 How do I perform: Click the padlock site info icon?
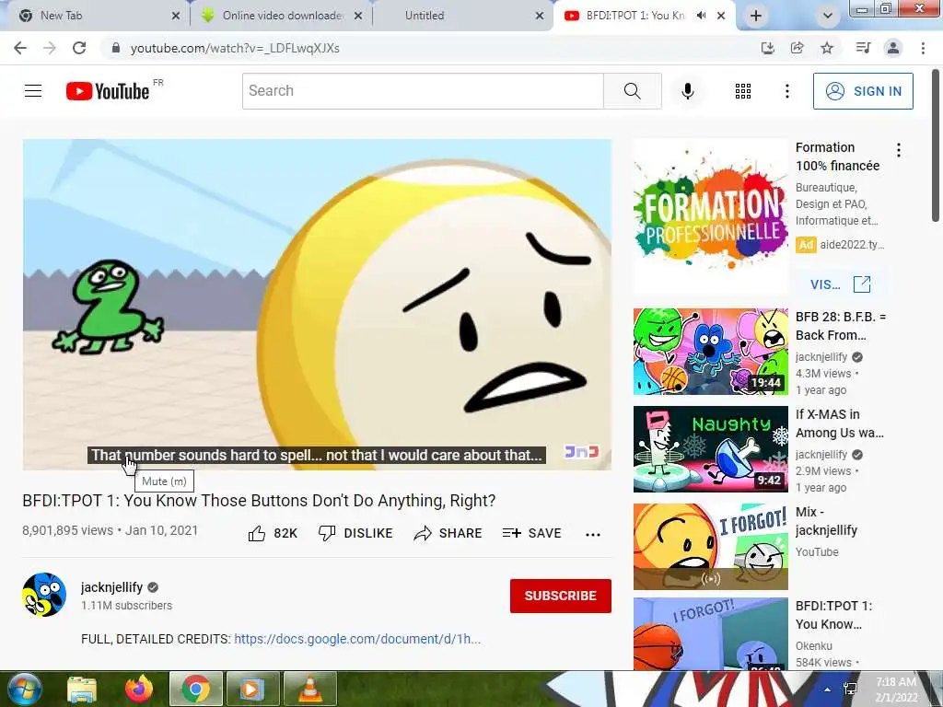[x=116, y=48]
